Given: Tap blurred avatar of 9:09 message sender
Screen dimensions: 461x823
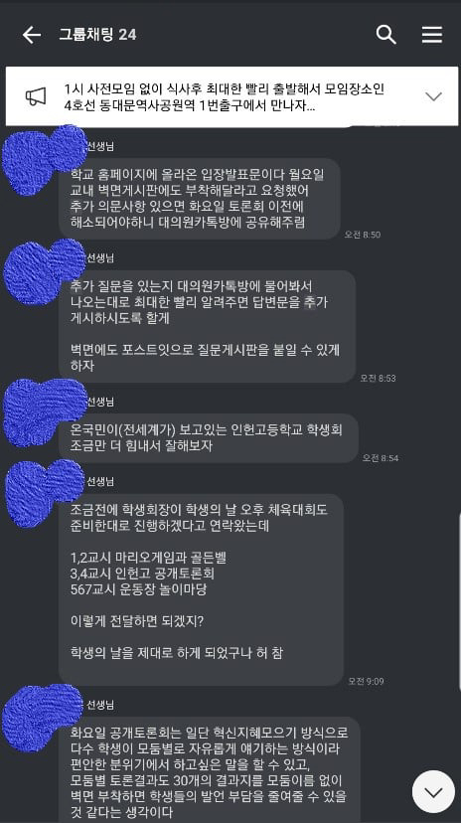Looking at the screenshot, I should click(x=44, y=493).
